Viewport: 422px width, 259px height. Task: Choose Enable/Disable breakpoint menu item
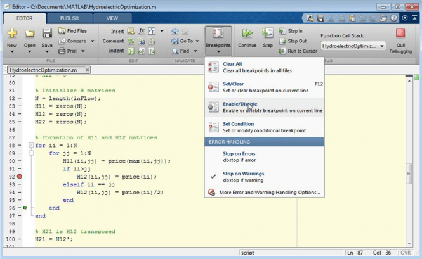264,107
